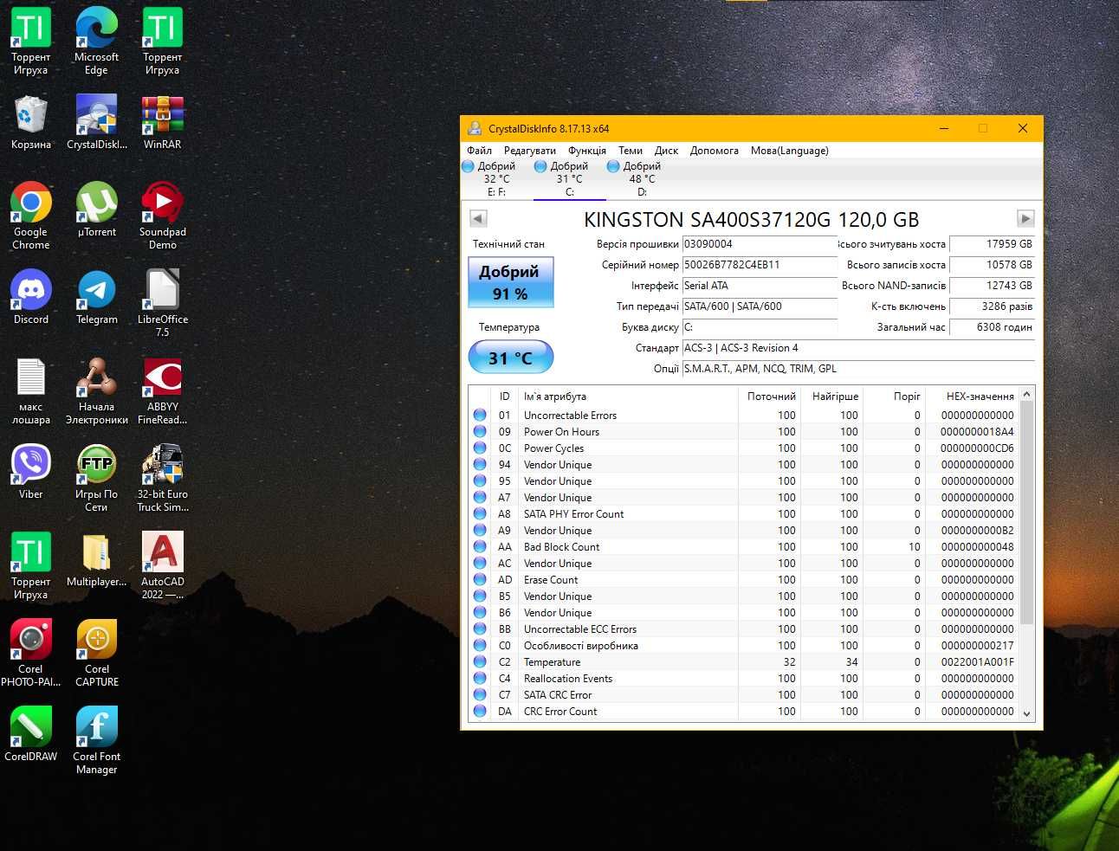This screenshot has height=851, width=1119.
Task: Select the Power Cycles attribute row
Action: (x=744, y=448)
